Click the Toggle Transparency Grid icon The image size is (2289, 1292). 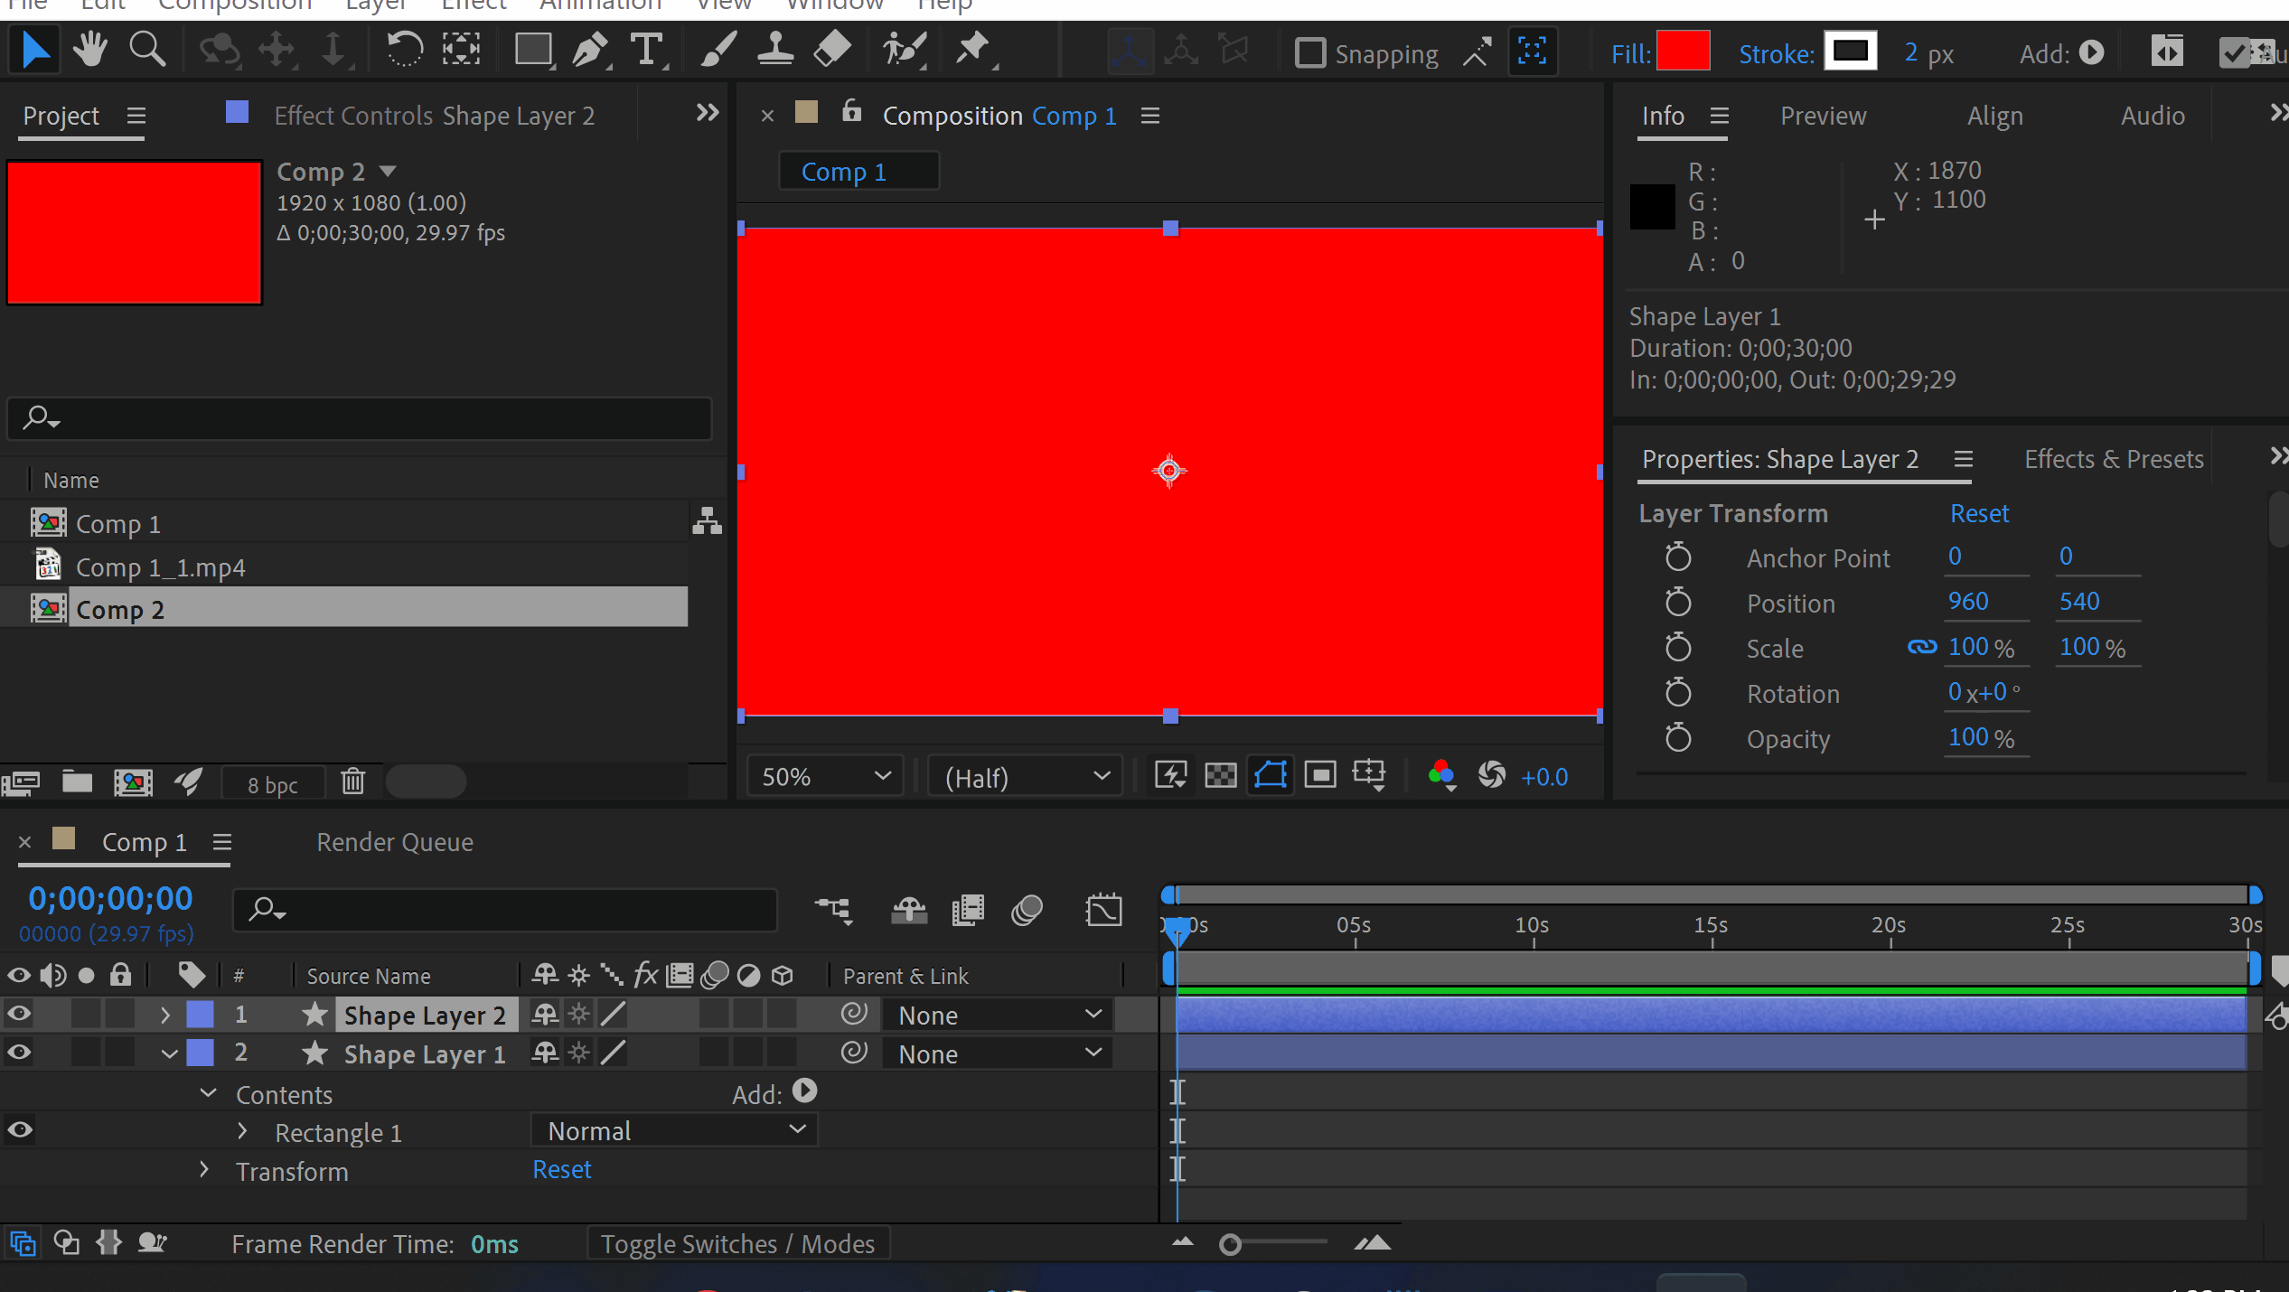[1220, 775]
